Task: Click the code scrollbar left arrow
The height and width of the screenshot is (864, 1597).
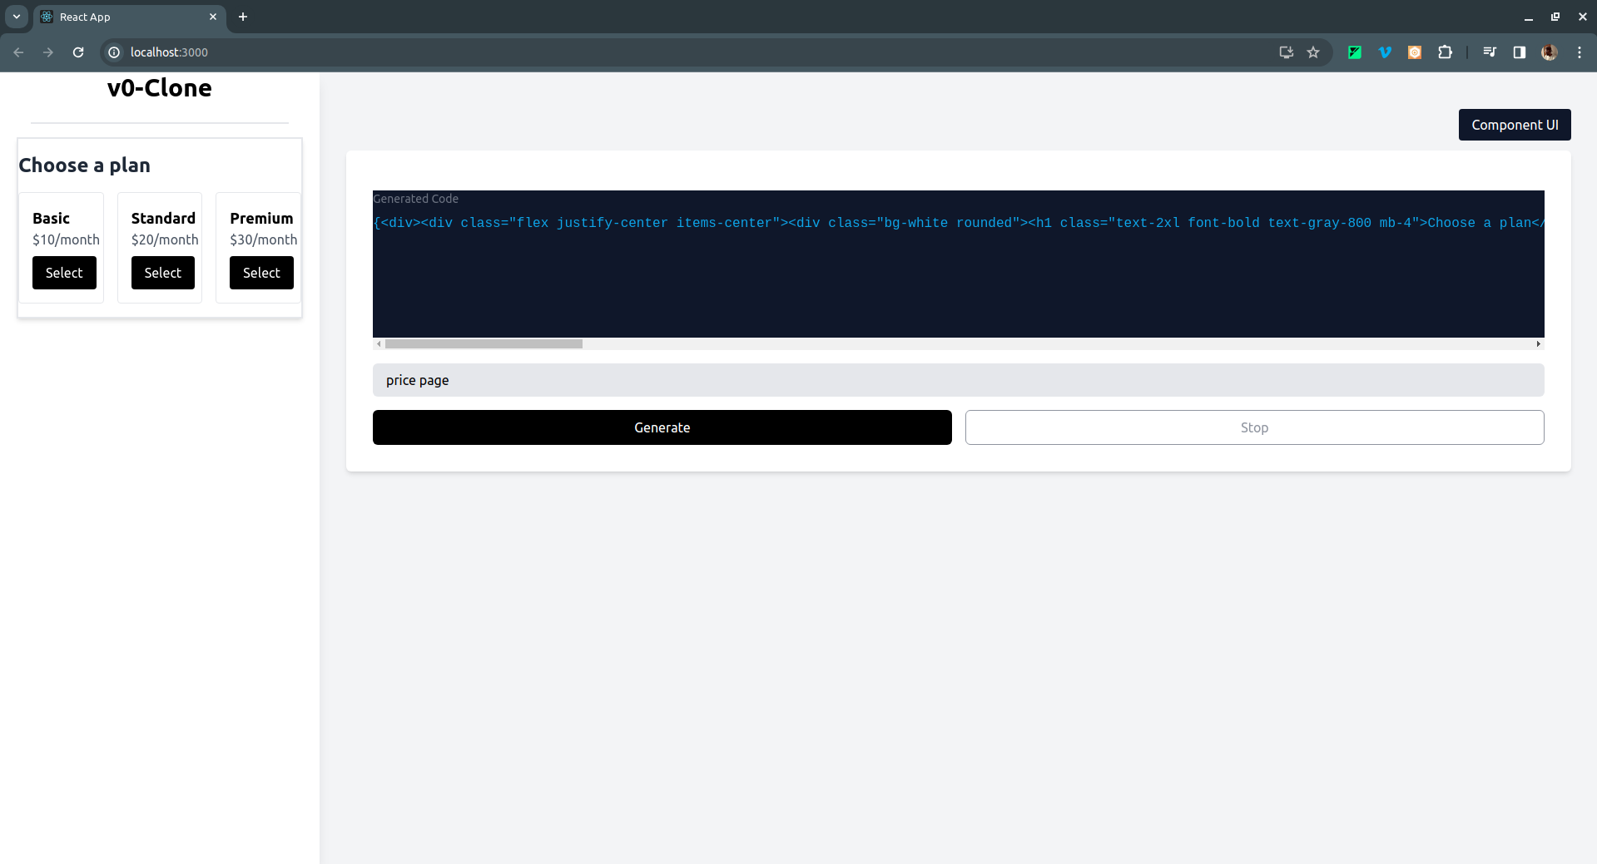Action: 379,343
